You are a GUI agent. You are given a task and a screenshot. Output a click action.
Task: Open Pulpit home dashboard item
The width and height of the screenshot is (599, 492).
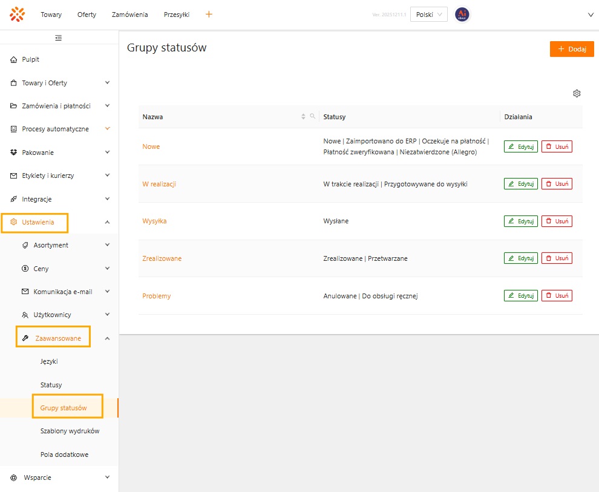[x=30, y=59]
